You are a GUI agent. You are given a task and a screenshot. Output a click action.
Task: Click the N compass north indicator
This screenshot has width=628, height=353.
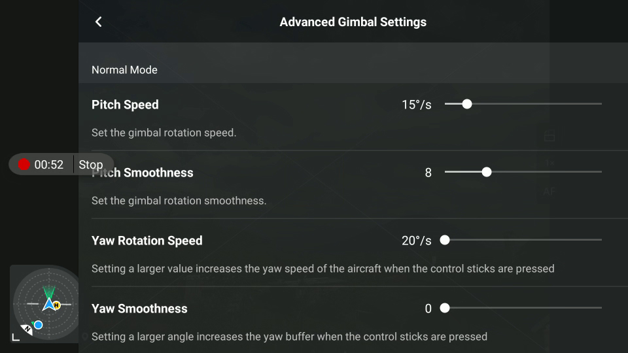[x=27, y=329]
